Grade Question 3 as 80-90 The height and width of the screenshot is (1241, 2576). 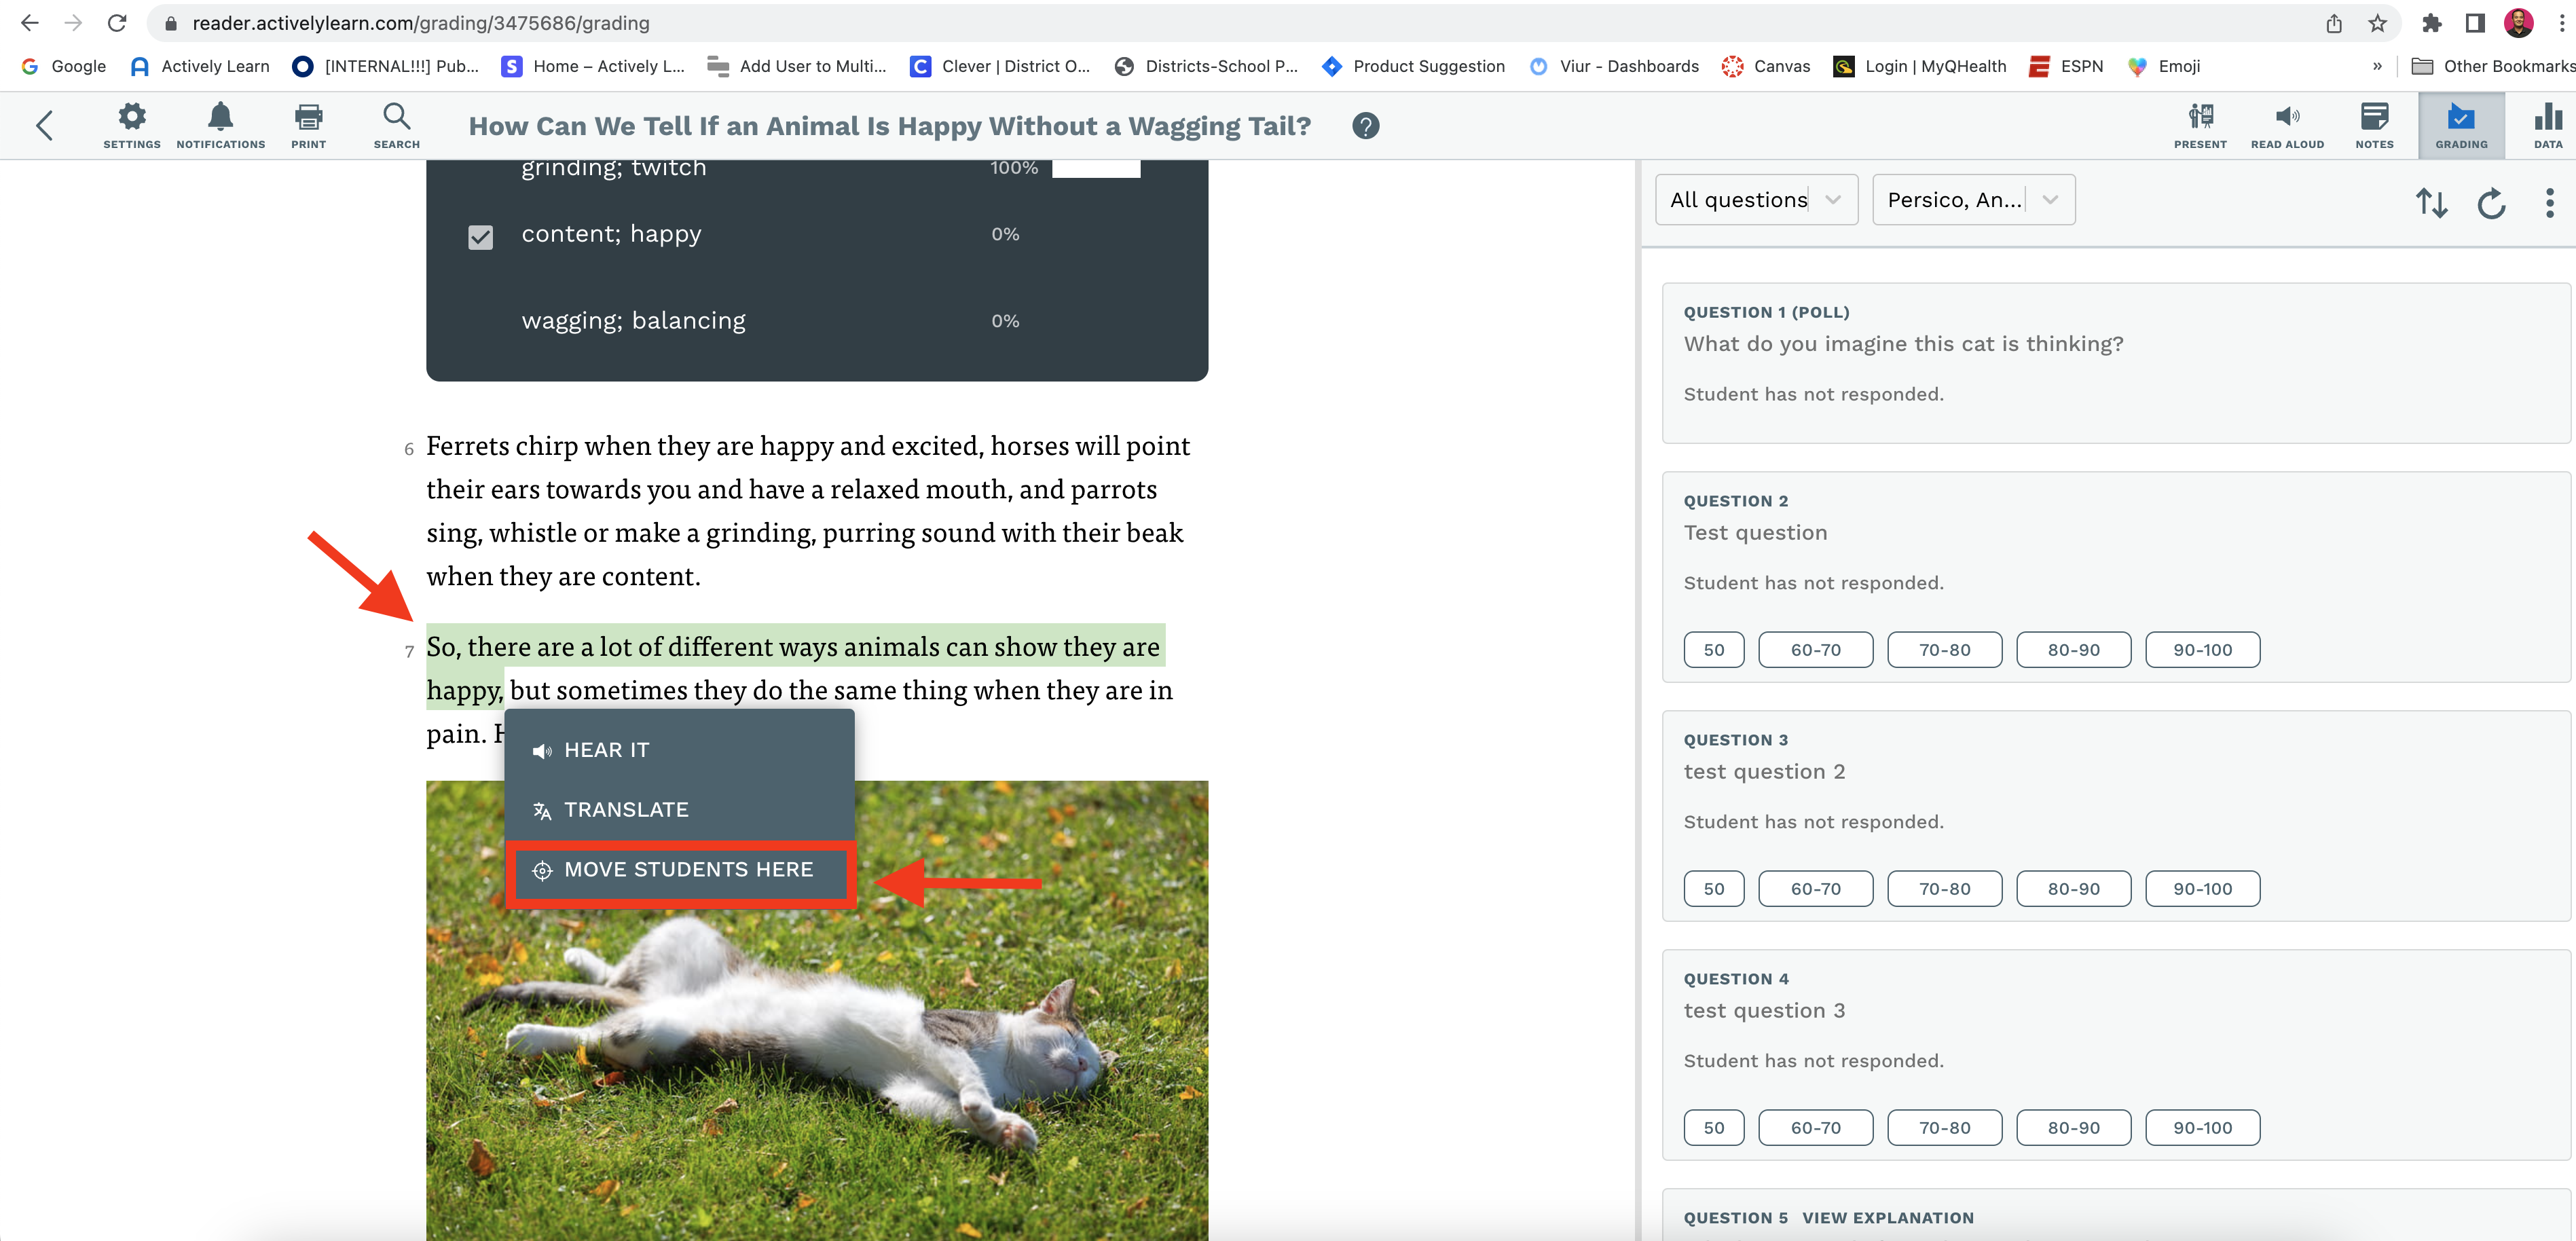pos(2073,889)
